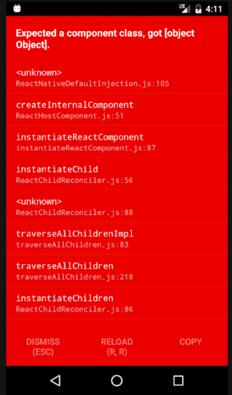Select instantiateReactComponent.js:87 frame
This screenshot has height=395, width=232.
point(117,142)
